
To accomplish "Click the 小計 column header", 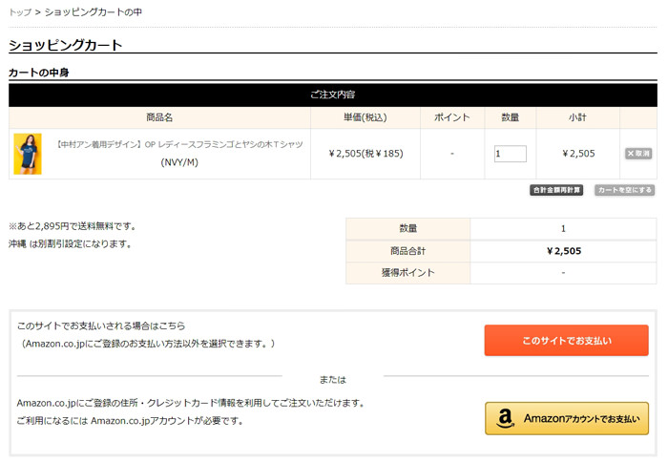I will coord(577,117).
